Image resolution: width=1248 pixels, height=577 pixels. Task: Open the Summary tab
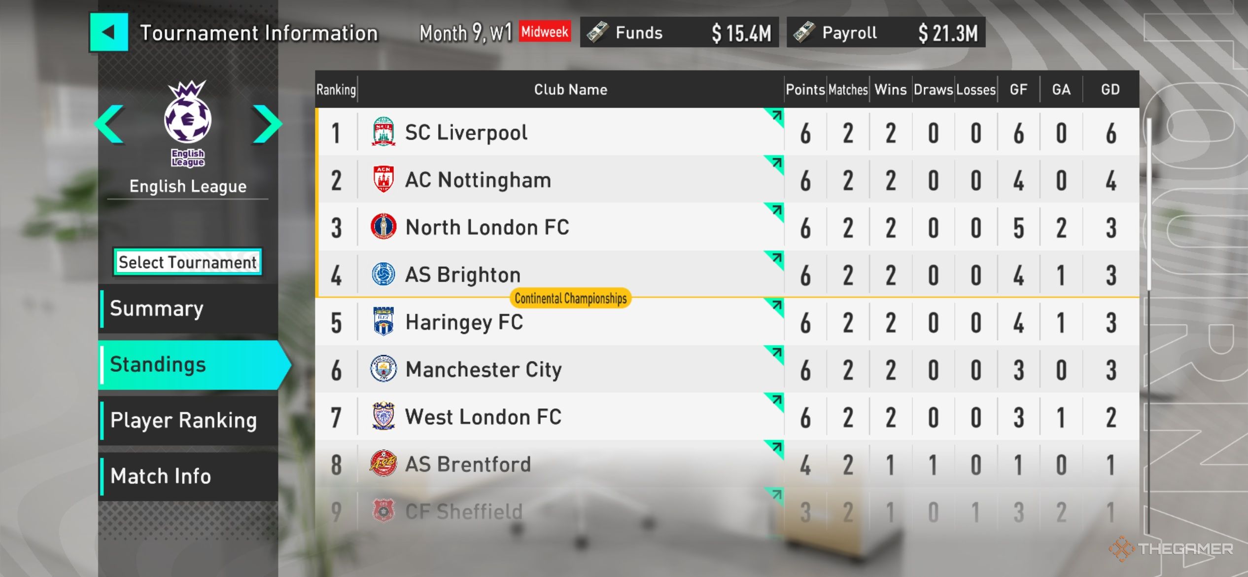click(x=188, y=309)
